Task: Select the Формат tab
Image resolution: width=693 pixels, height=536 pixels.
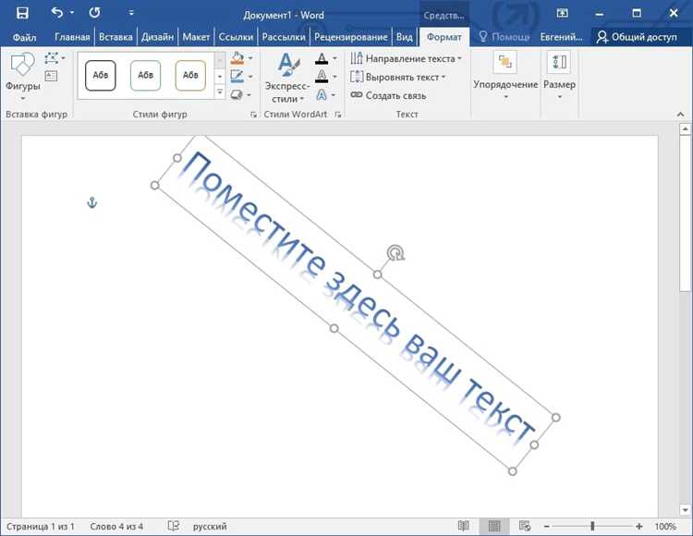Action: coord(444,37)
